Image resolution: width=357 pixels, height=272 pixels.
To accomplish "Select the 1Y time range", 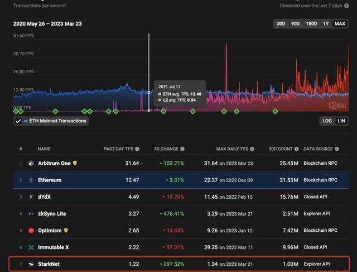I will pyautogui.click(x=326, y=23).
